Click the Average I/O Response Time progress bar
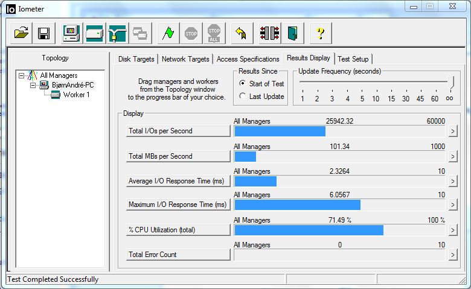 [x=339, y=181]
